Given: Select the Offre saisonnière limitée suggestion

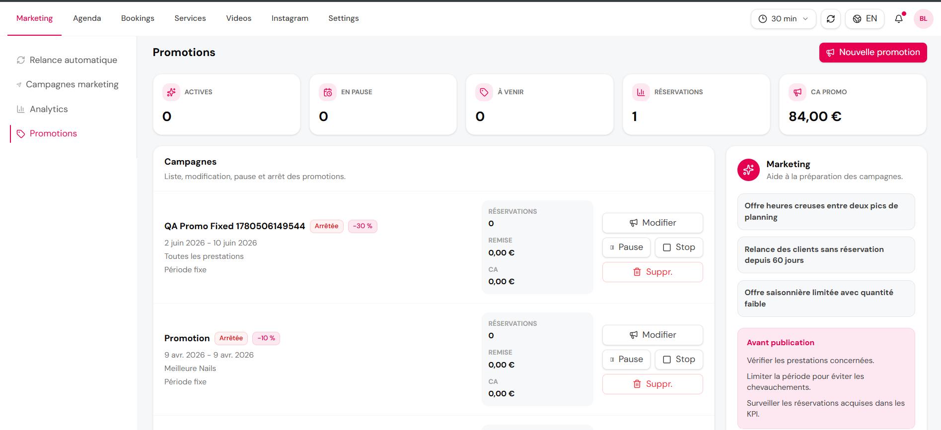Looking at the screenshot, I should point(826,299).
